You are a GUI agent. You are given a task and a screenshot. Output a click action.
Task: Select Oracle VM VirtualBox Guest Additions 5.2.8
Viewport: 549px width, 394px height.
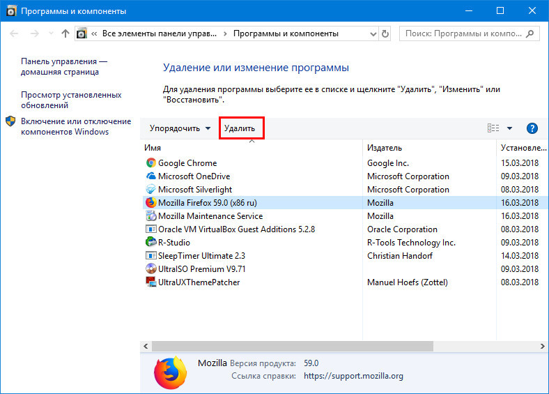236,229
